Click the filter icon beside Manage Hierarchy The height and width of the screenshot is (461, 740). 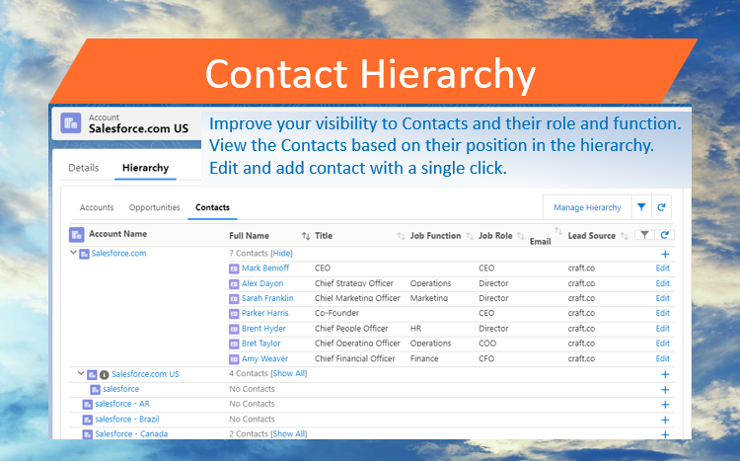[641, 207]
